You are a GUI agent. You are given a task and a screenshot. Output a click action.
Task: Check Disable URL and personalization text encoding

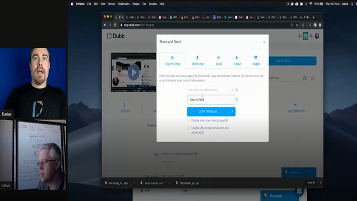pos(189,128)
